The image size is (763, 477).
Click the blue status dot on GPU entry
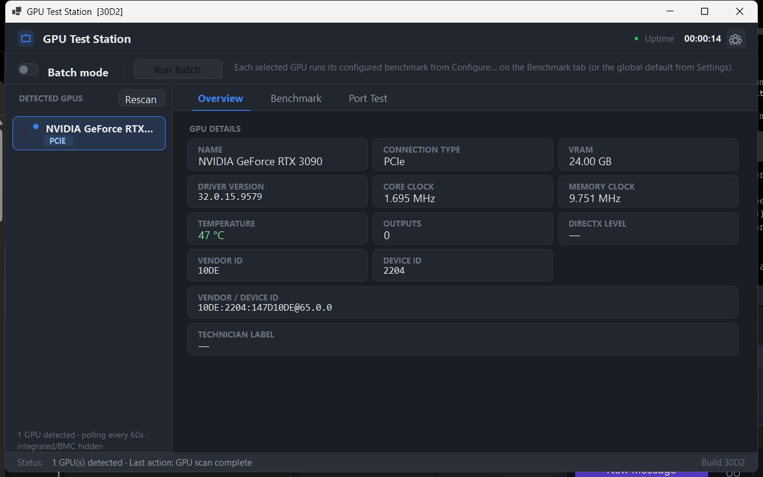click(x=36, y=126)
